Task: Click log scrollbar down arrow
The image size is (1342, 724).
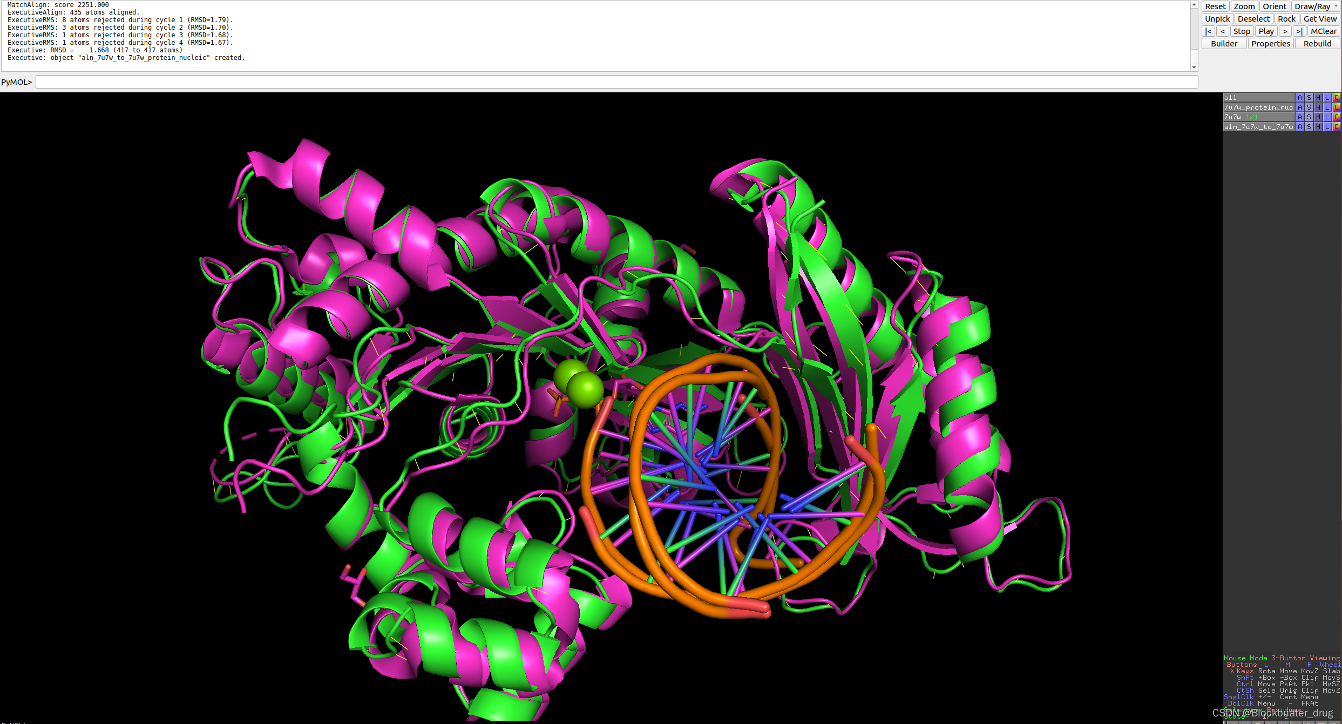Action: 1194,67
